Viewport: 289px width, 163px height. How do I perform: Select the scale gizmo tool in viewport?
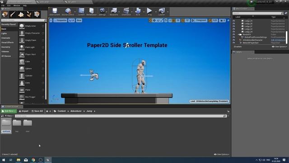coord(162,20)
